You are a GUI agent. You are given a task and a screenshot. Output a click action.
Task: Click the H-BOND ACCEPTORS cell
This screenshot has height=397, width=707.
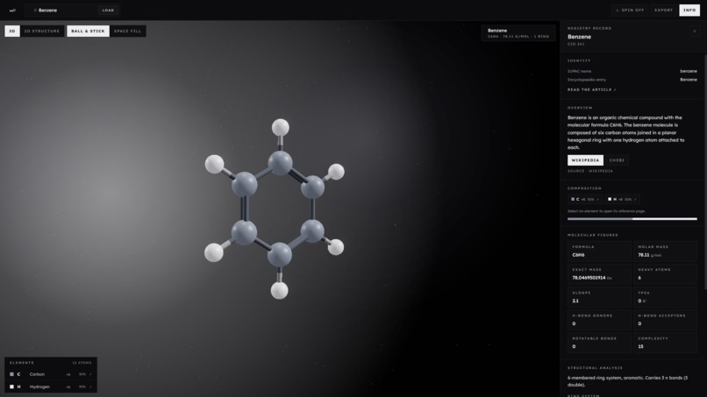(x=665, y=320)
